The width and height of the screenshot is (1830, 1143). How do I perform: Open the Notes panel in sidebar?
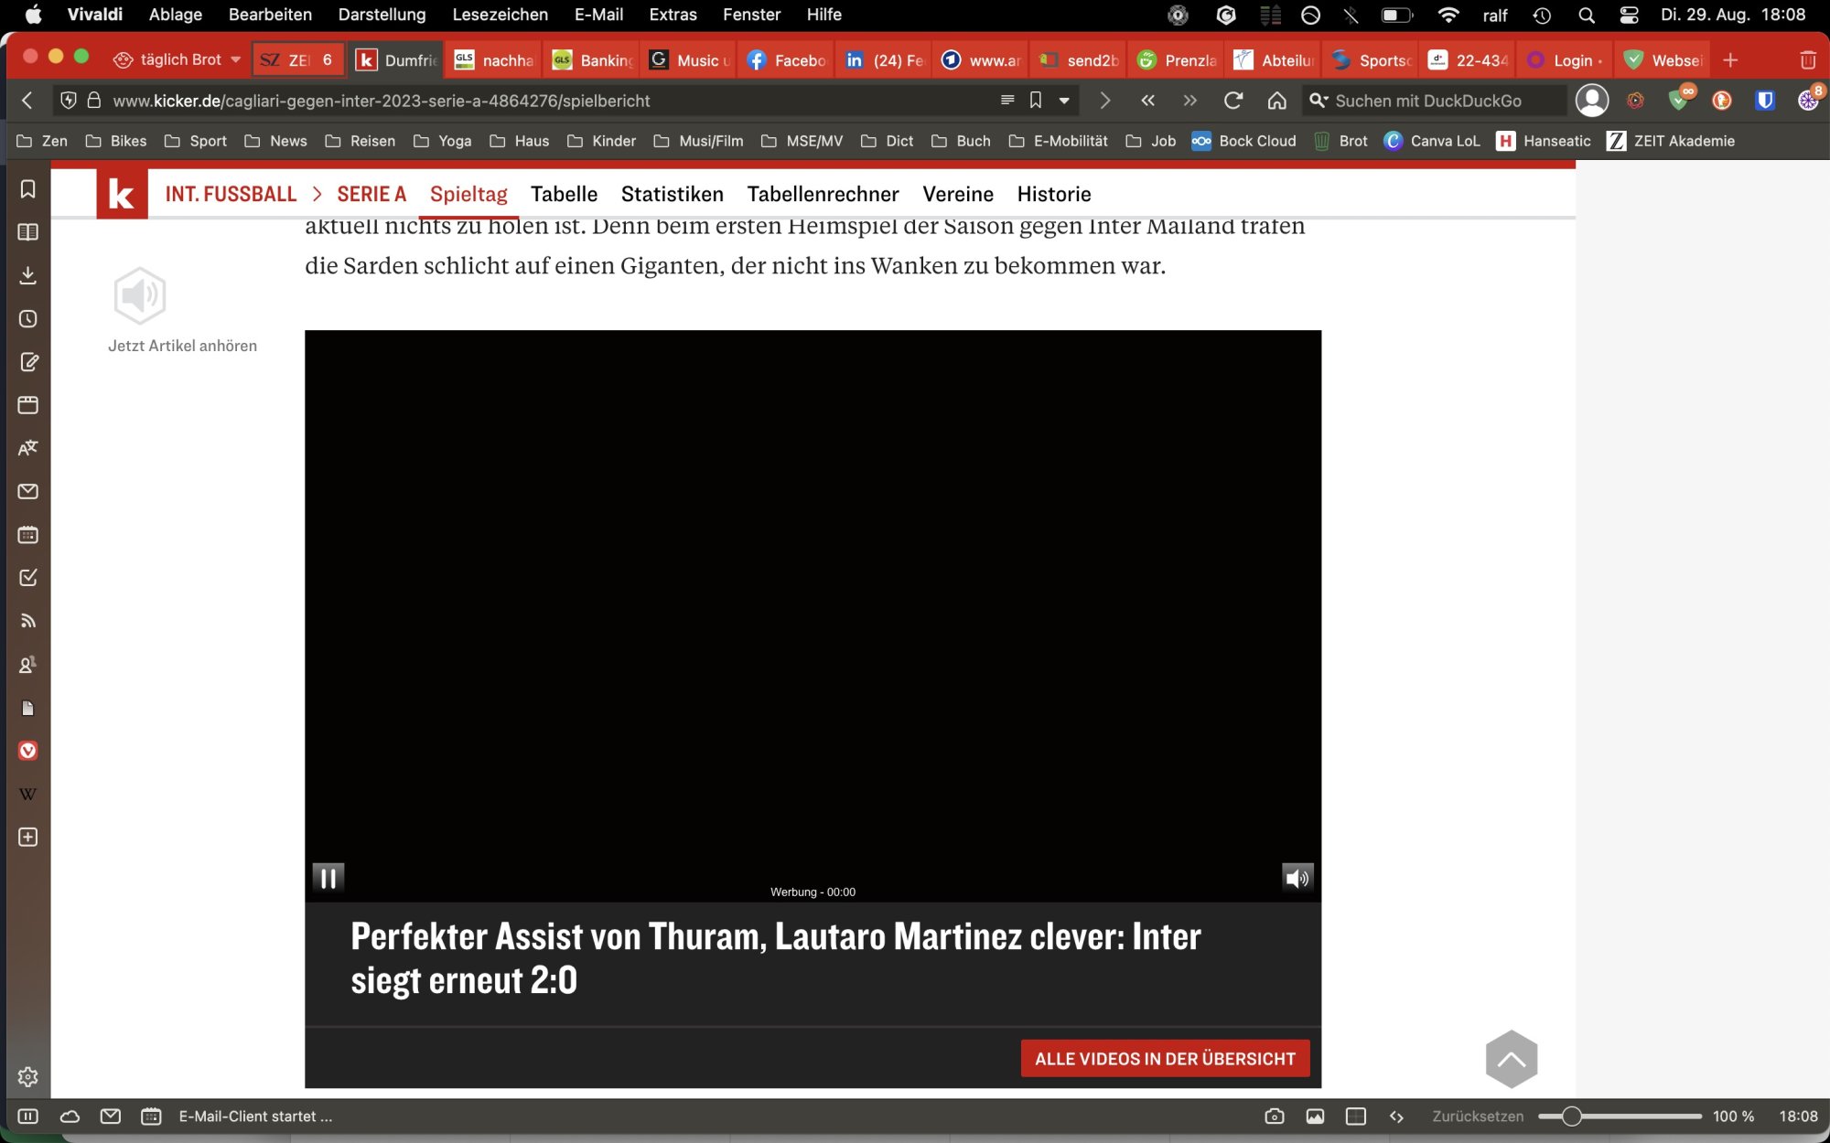27,362
